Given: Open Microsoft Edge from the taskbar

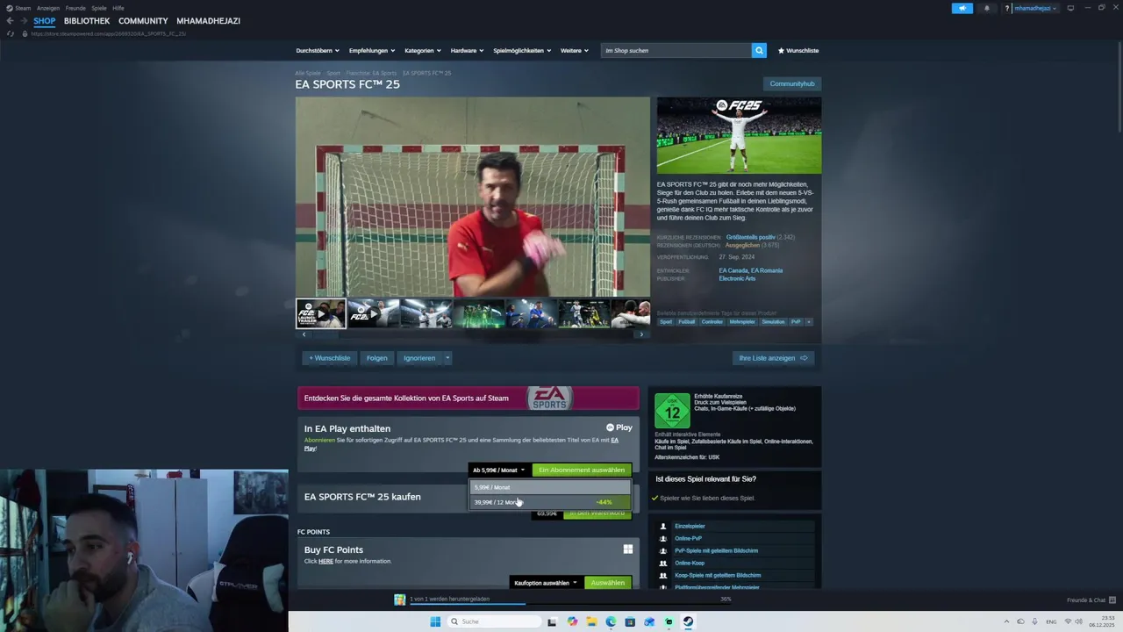Looking at the screenshot, I should point(611,621).
